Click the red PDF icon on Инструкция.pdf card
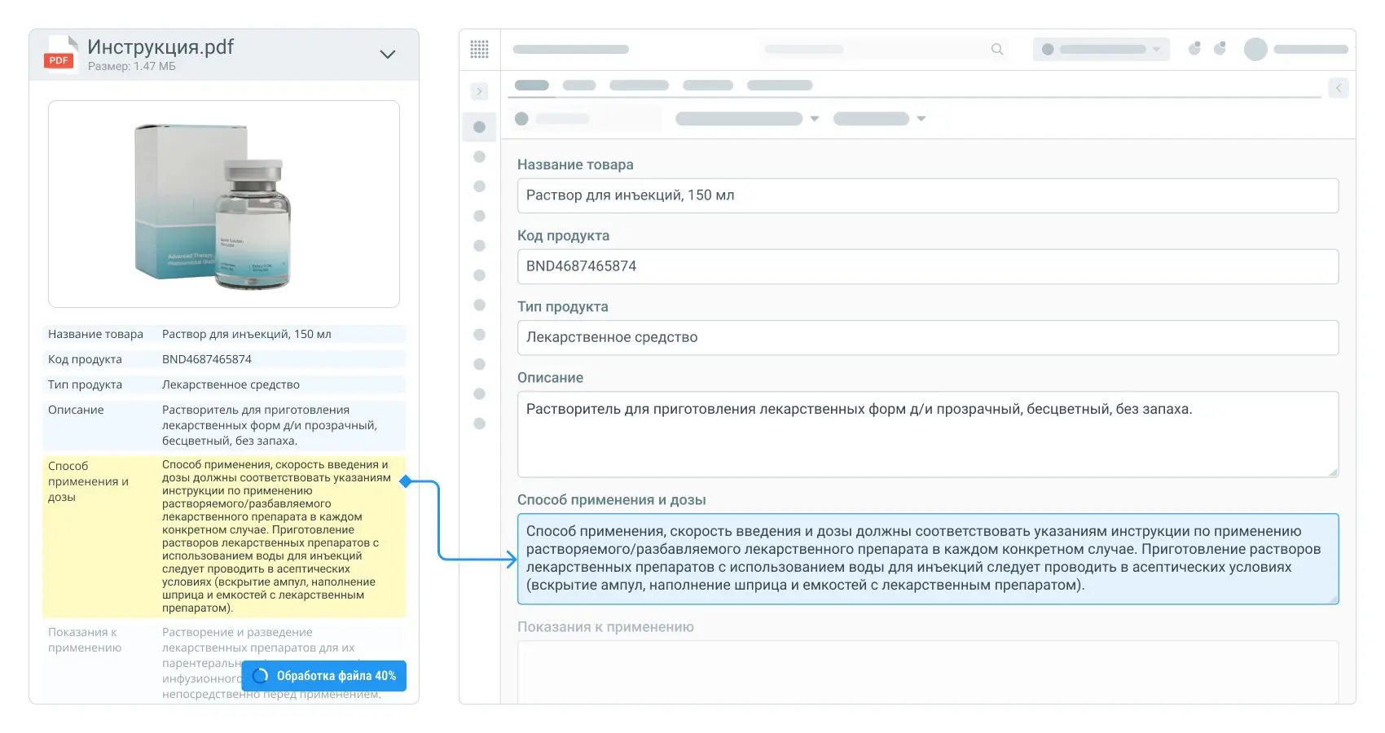 [x=58, y=58]
